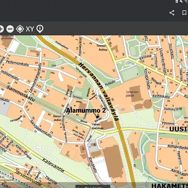
Task: Click the info pin icon
Action: pos(40,29)
